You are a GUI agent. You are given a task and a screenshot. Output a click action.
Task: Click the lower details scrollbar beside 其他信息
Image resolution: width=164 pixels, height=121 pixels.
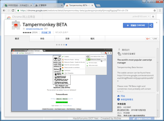[158, 105]
